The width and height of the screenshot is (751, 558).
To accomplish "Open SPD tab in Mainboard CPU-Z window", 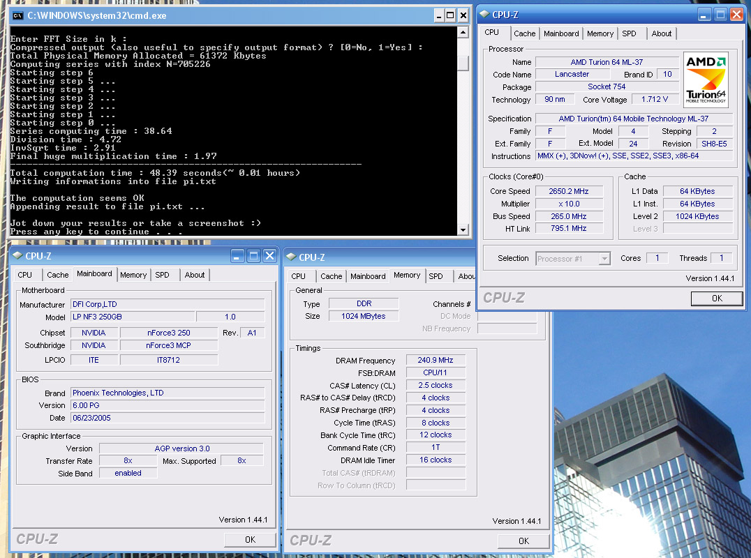I will tap(163, 276).
